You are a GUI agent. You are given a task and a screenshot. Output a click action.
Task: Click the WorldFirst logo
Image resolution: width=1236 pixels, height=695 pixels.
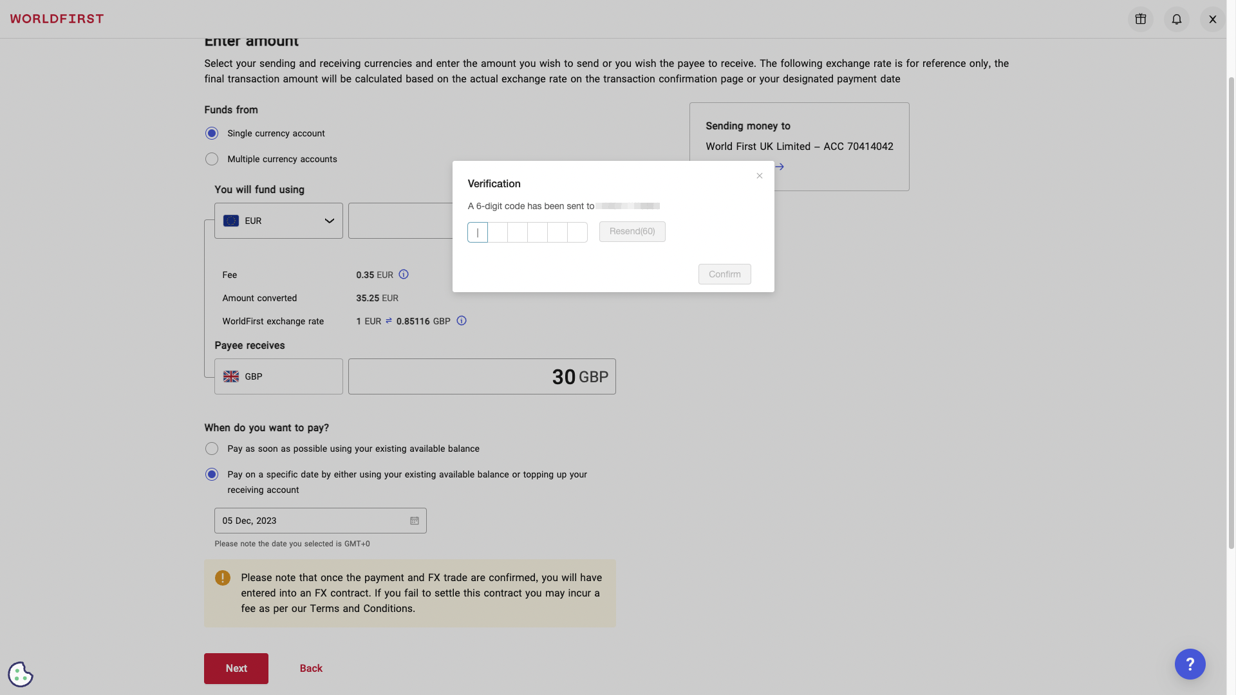tap(57, 19)
